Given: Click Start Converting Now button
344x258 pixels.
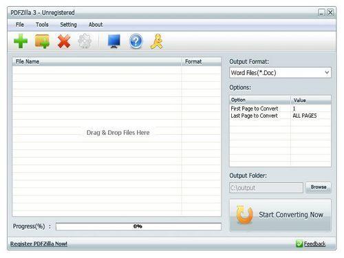Looking at the screenshot, I should 280,215.
